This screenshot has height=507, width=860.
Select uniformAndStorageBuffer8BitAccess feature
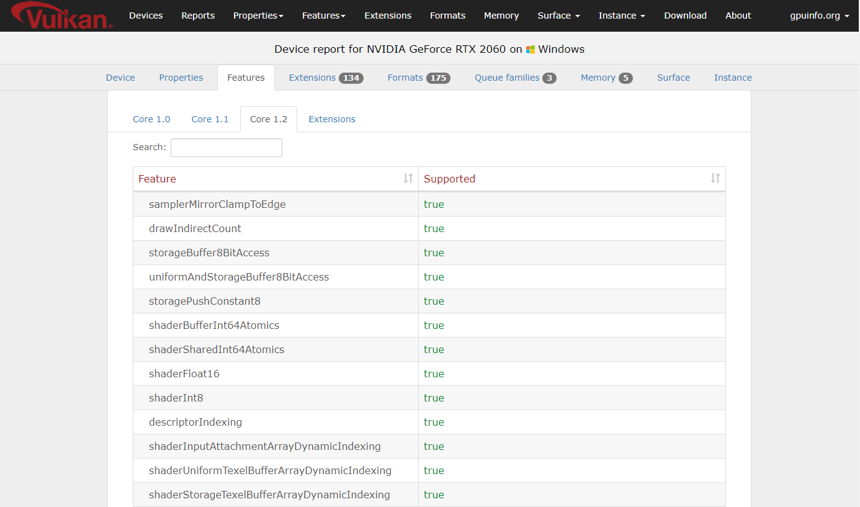(239, 277)
